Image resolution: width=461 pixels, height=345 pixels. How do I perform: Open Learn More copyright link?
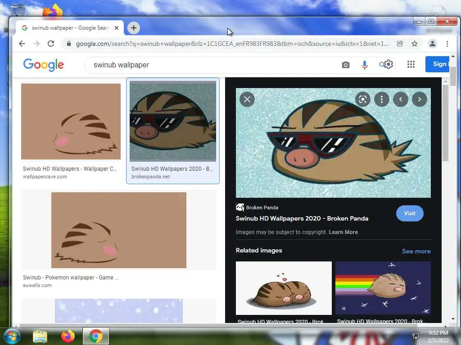343,232
